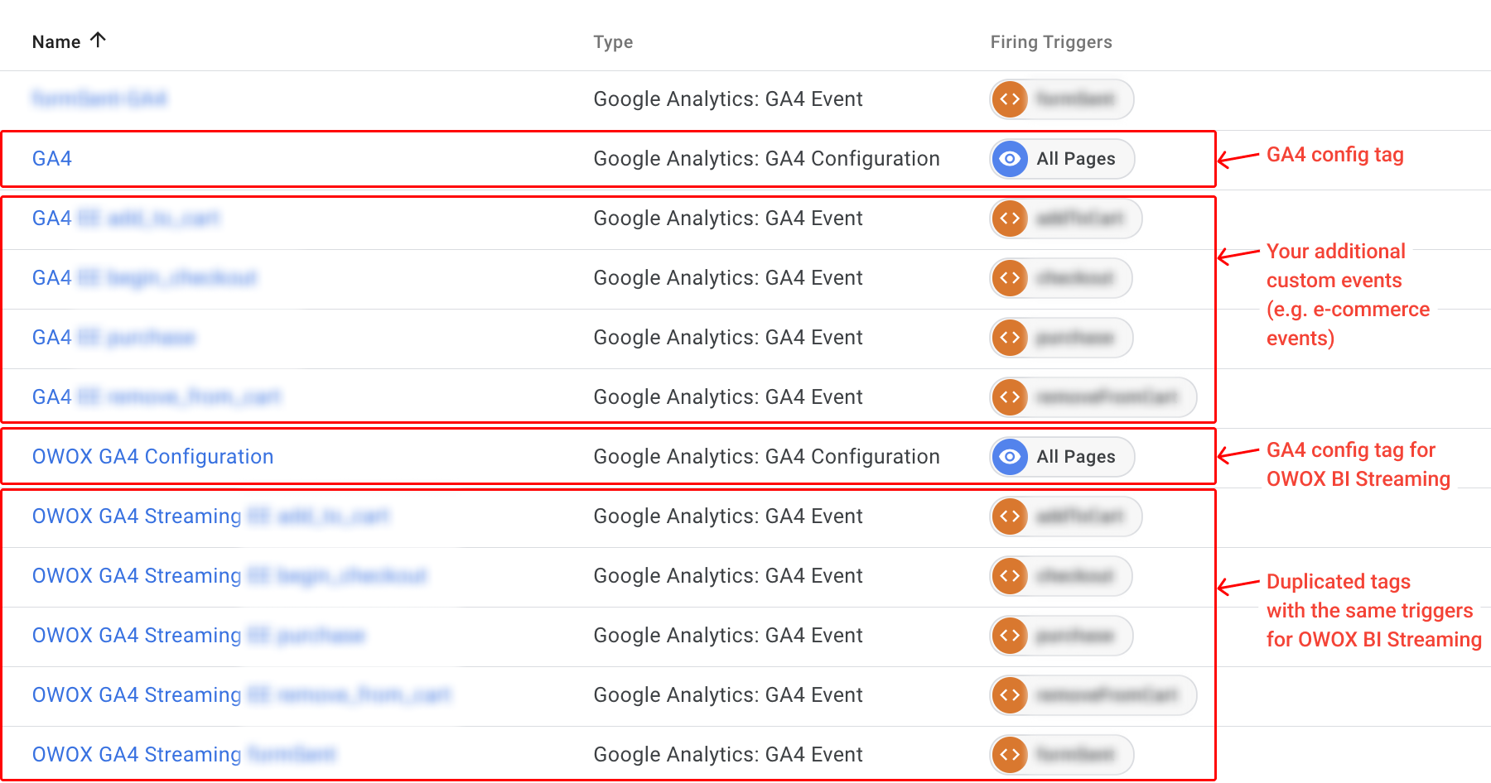Open the OWOX GA4 Streaming EE add_to_cart tag
This screenshot has height=783, width=1491.
coord(211,516)
